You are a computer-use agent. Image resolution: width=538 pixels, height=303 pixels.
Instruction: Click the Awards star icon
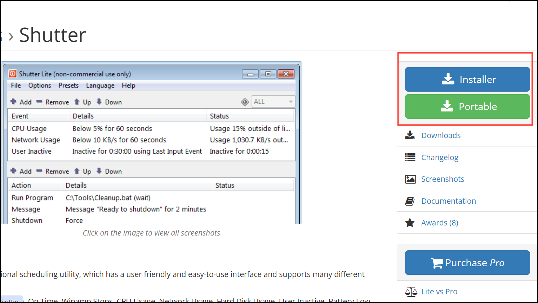click(x=410, y=223)
